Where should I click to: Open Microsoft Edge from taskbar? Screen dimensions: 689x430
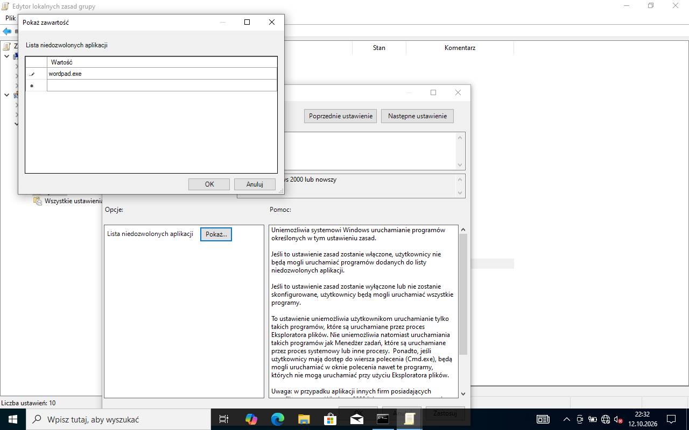pyautogui.click(x=277, y=419)
